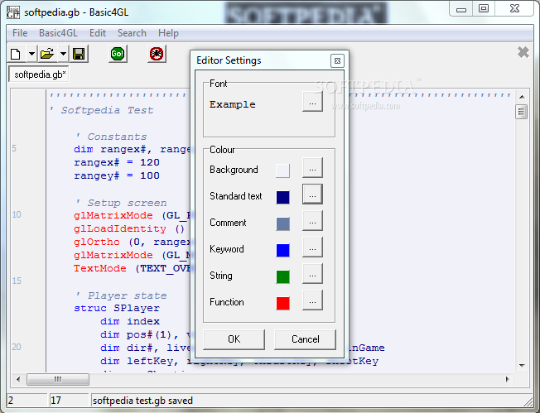This screenshot has height=413, width=540.
Task: Click the Keyword blue swatch
Action: (282, 250)
